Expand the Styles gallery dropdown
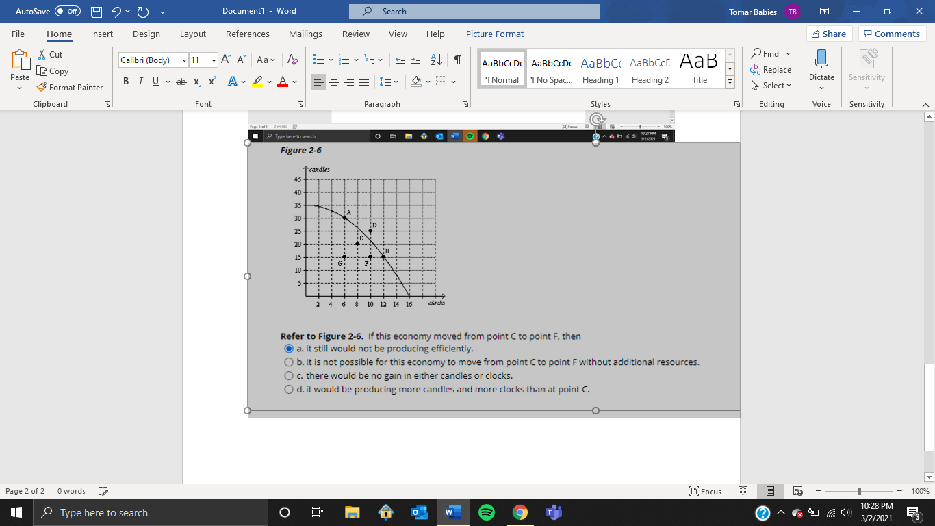Viewport: 935px width, 526px height. point(729,81)
